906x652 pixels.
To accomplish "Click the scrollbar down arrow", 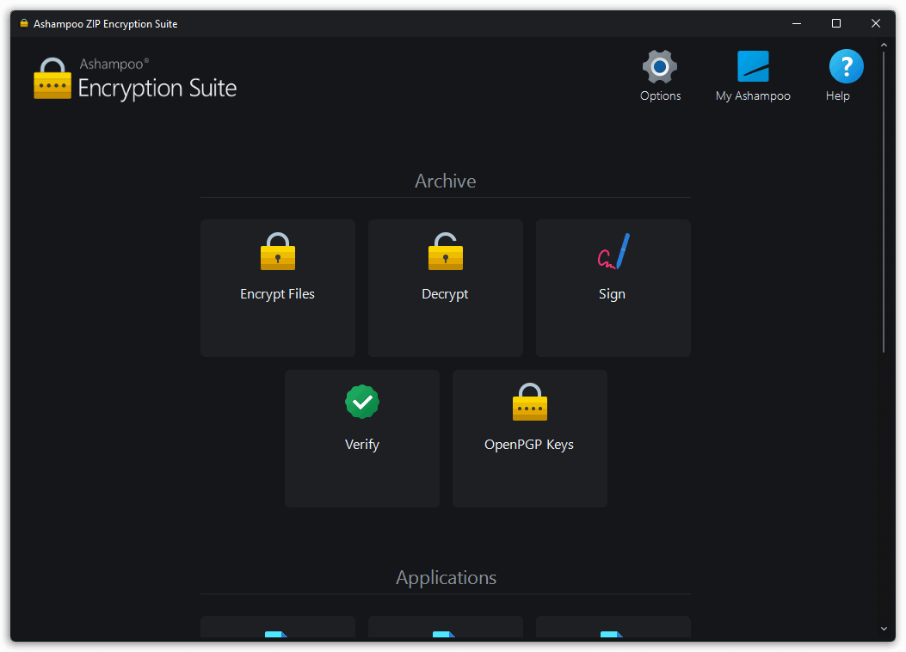I will (x=883, y=629).
